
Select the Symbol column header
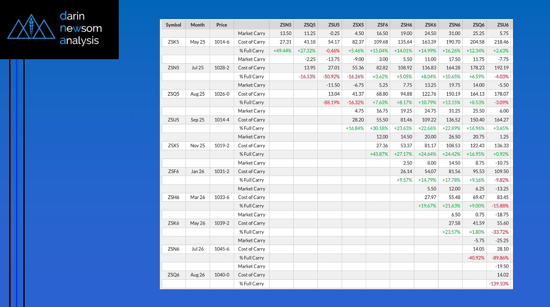coord(173,25)
